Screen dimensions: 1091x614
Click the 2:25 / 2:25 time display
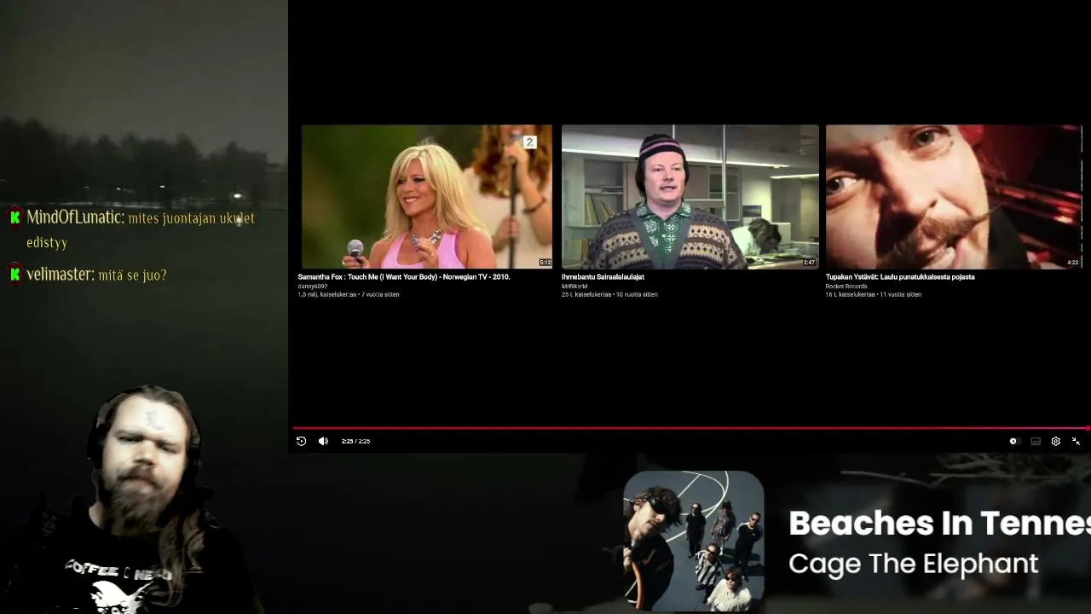355,441
